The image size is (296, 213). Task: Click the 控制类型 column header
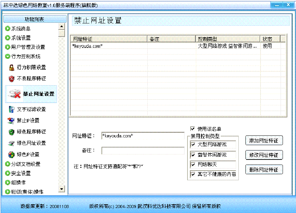(228, 39)
